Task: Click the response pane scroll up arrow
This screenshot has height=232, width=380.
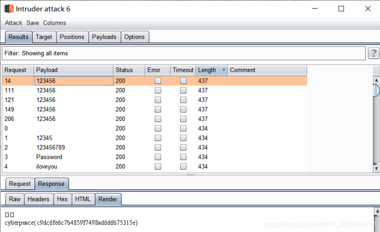Action: (377, 211)
